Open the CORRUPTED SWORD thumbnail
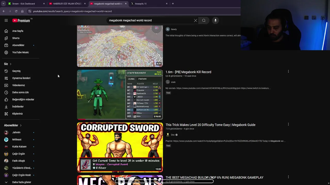 (120, 147)
